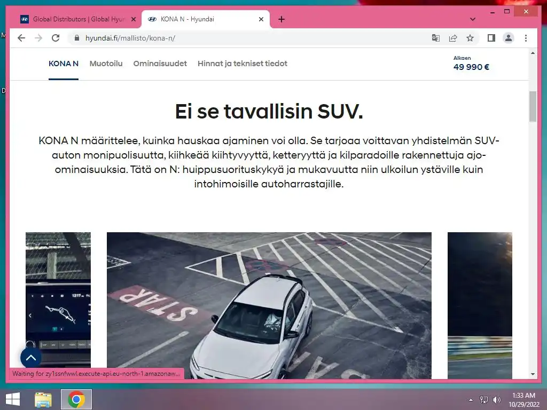Click the heading Ei se tavallisin SUV.
This screenshot has width=547, height=410.
click(269, 111)
